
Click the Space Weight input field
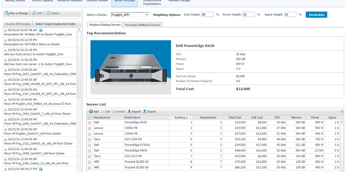pos(290,15)
